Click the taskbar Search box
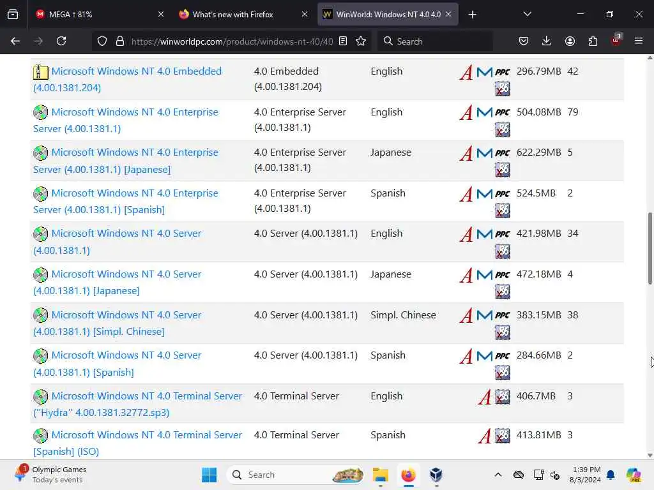The height and width of the screenshot is (490, 654). 295,475
